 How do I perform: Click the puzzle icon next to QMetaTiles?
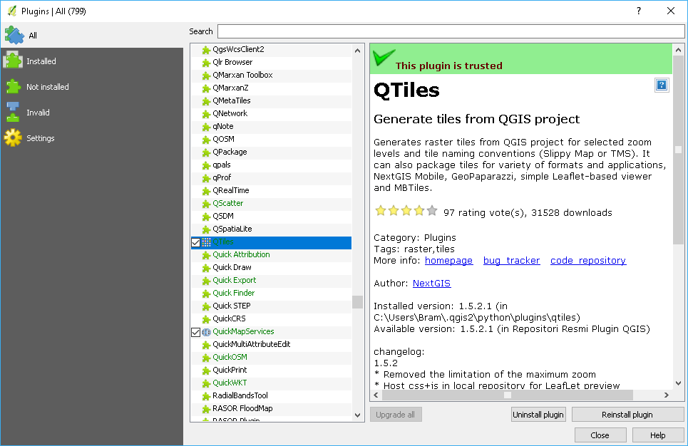point(205,100)
